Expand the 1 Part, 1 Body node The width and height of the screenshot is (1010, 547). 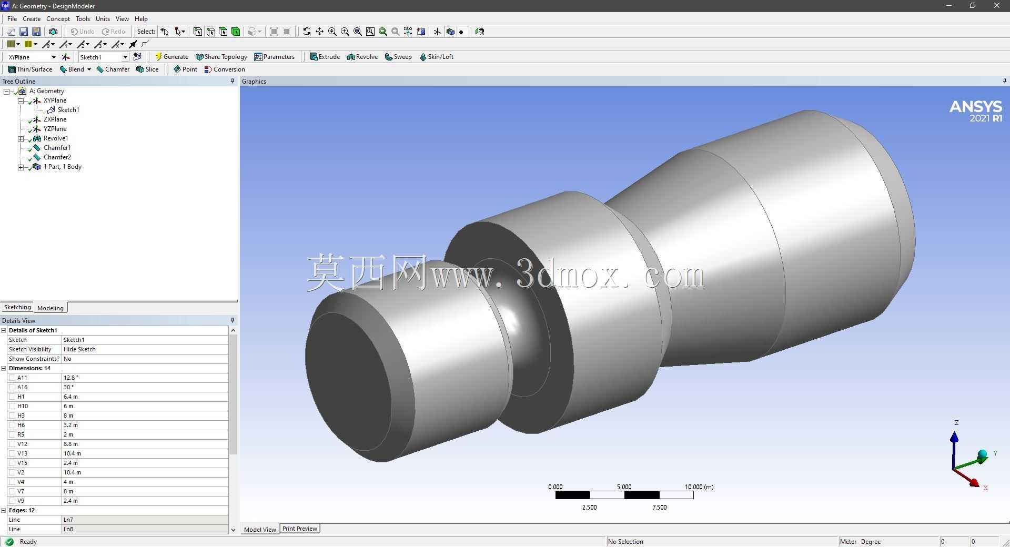point(21,167)
